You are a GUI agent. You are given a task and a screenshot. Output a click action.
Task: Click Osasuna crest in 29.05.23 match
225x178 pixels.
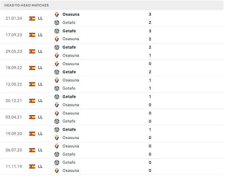click(57, 55)
